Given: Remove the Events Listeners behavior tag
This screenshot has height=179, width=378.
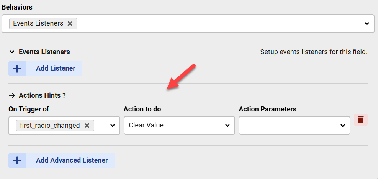Looking at the screenshot, I should coord(70,24).
